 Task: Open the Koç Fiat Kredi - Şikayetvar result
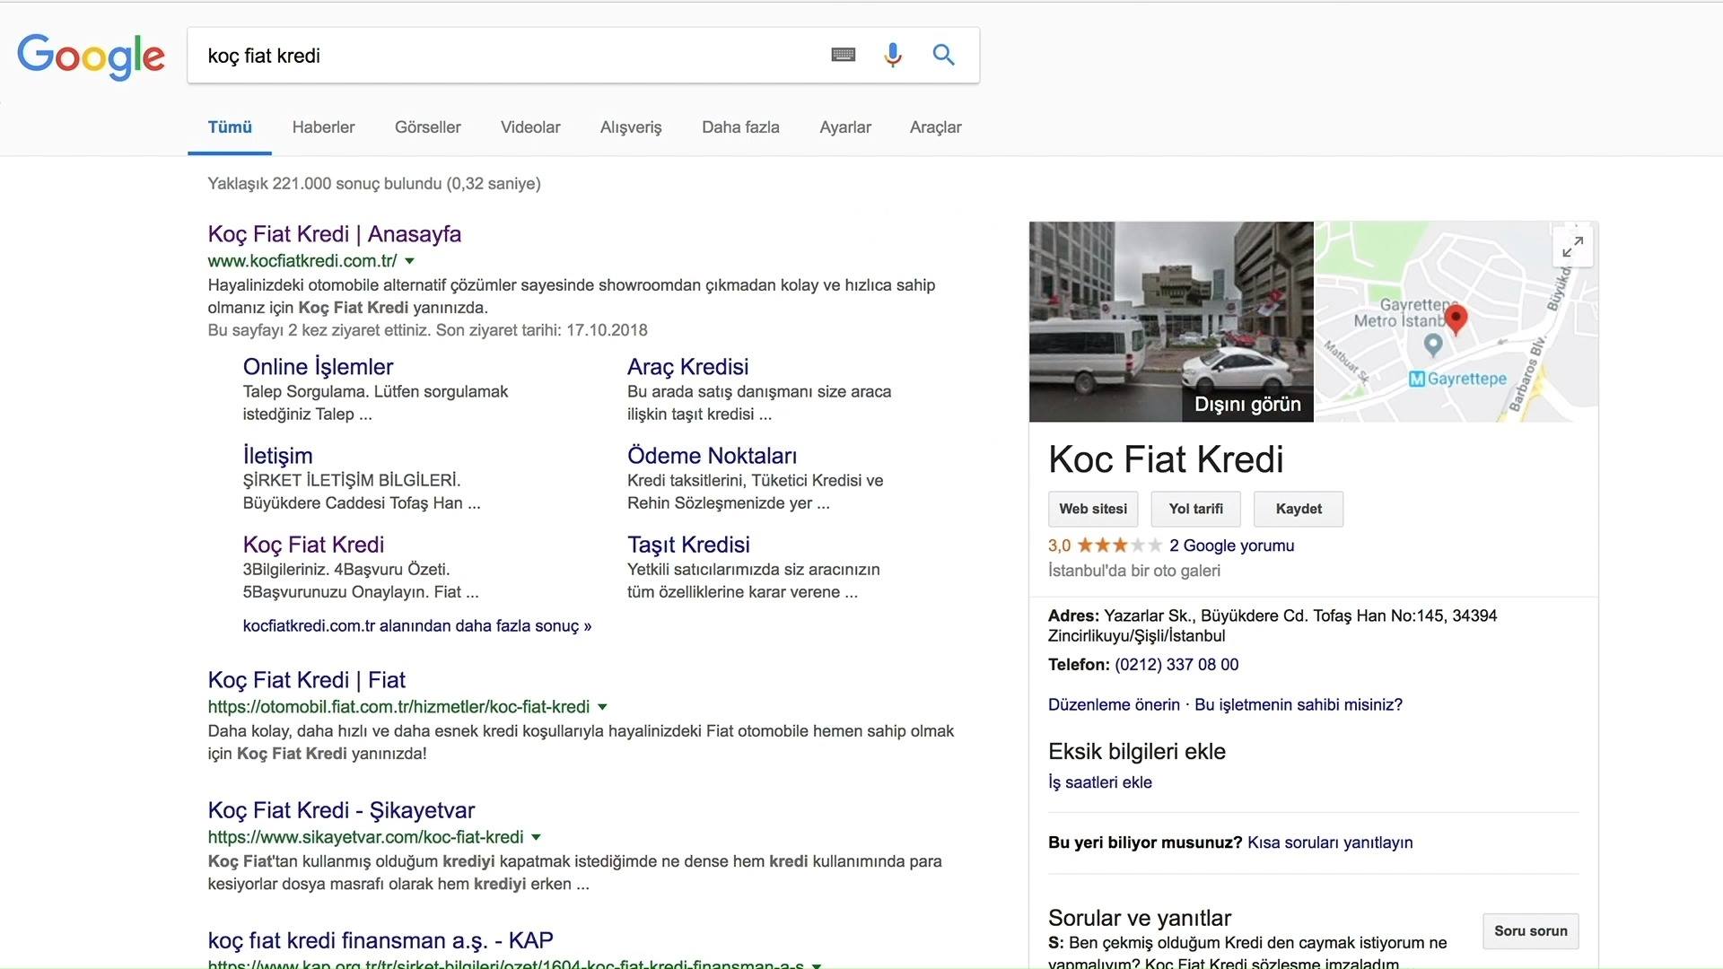341,810
